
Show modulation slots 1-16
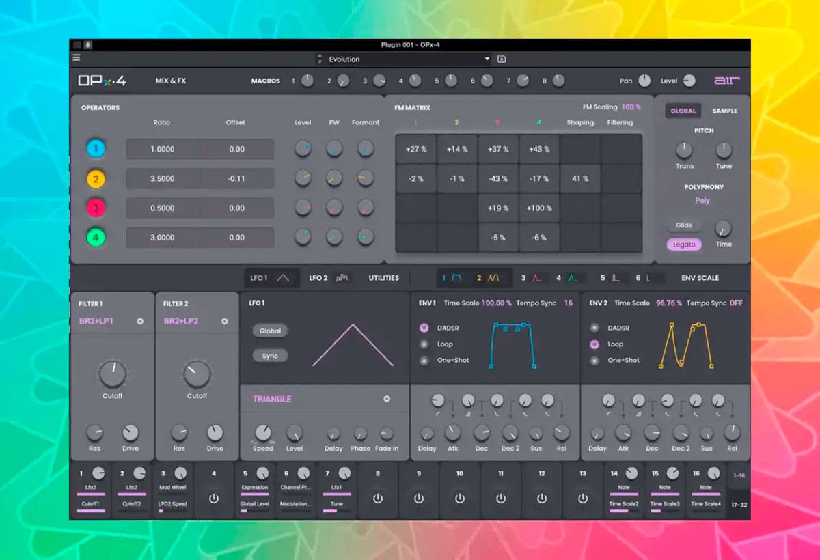(x=739, y=475)
